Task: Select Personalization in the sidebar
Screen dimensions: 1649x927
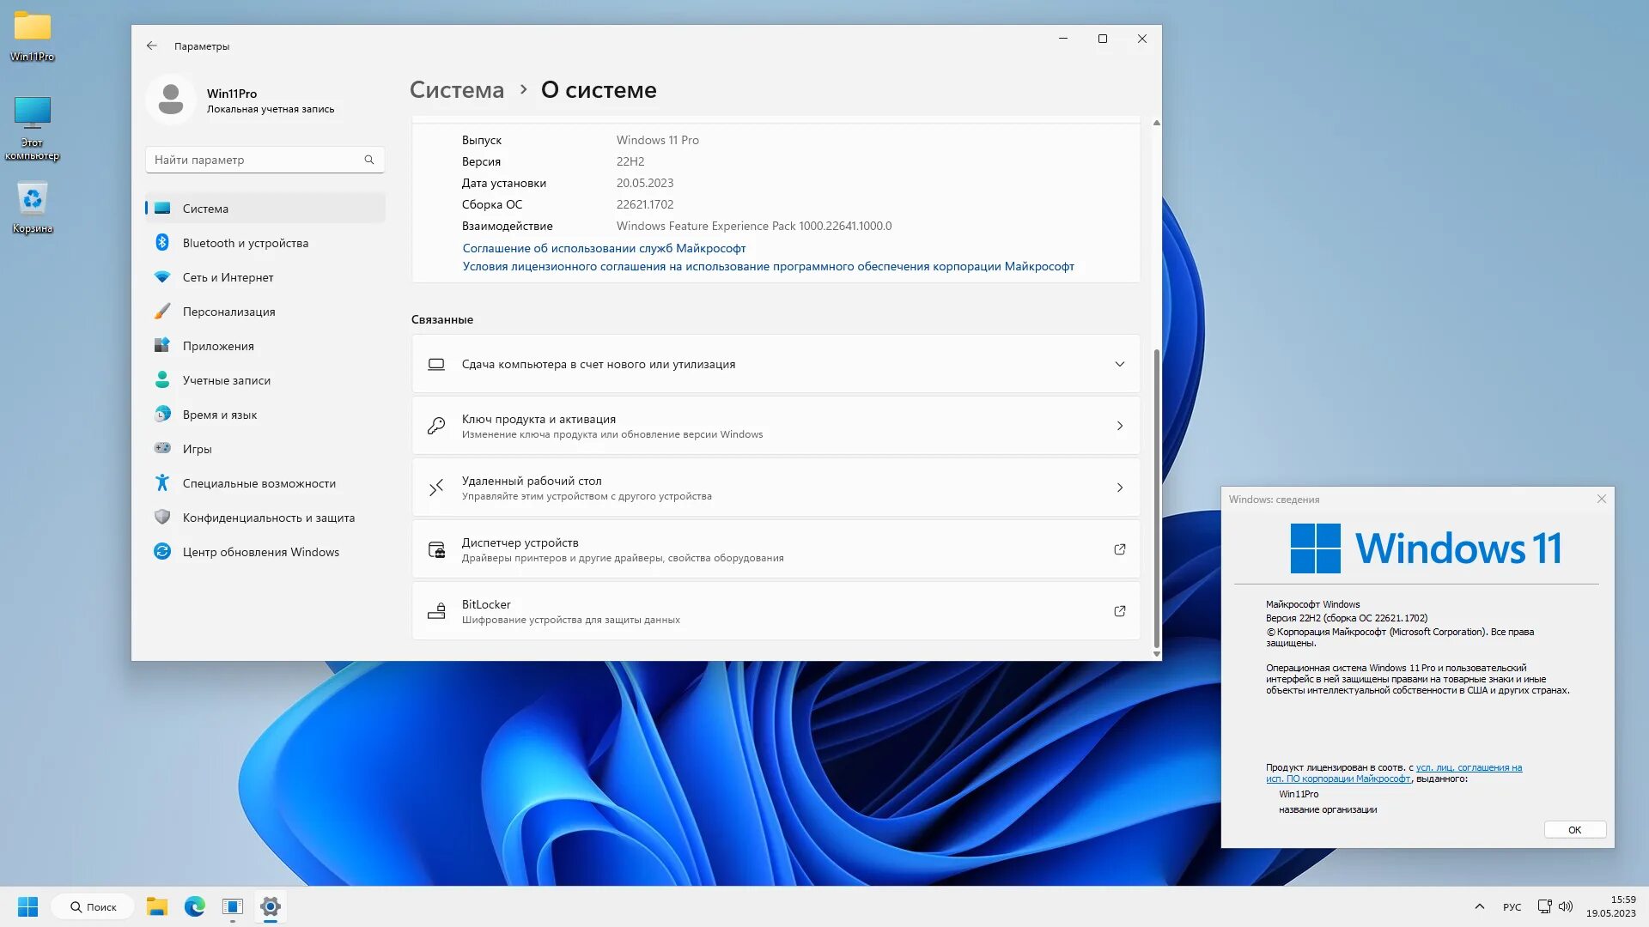Action: tap(228, 312)
